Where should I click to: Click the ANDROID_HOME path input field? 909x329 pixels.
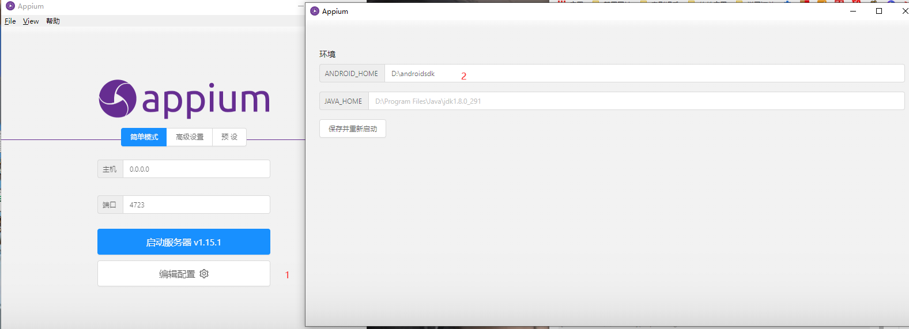coord(644,74)
